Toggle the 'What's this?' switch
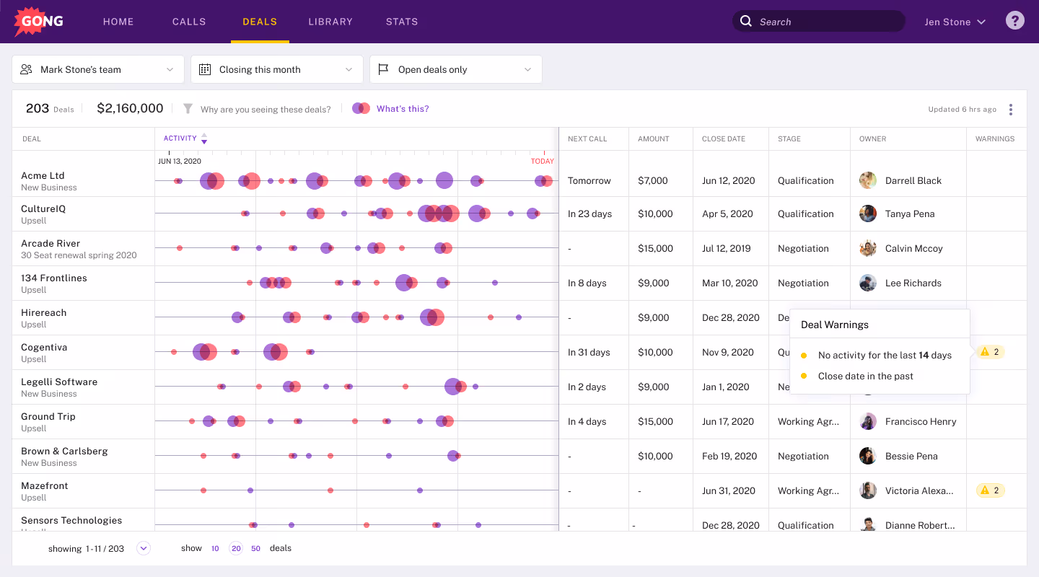Viewport: 1039px width, 577px height. pyautogui.click(x=361, y=107)
